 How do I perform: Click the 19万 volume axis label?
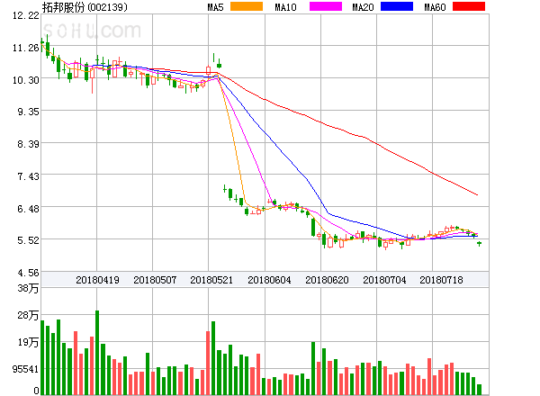point(28,342)
